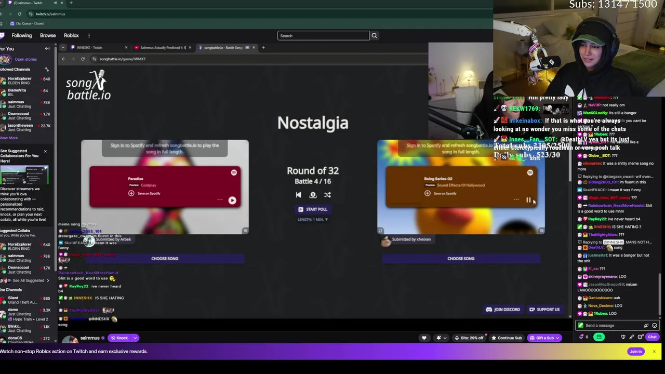Open the Twitch nav more-options menu
Image resolution: width=665 pixels, height=374 pixels.
(89, 36)
